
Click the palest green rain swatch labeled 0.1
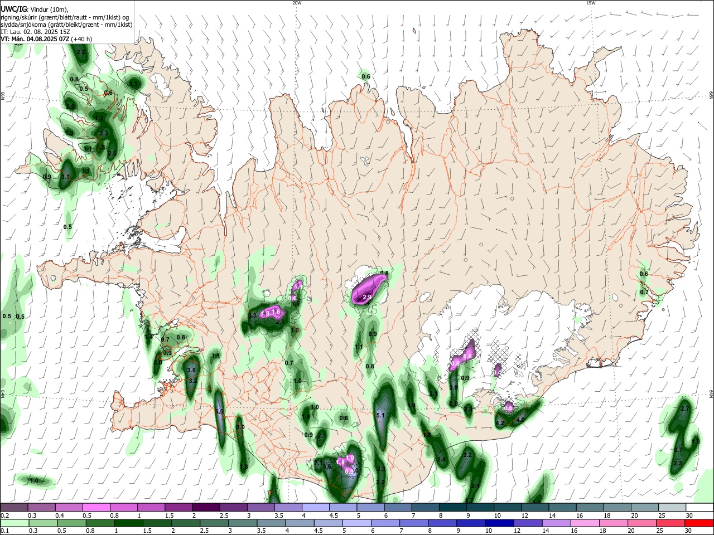tap(14, 523)
